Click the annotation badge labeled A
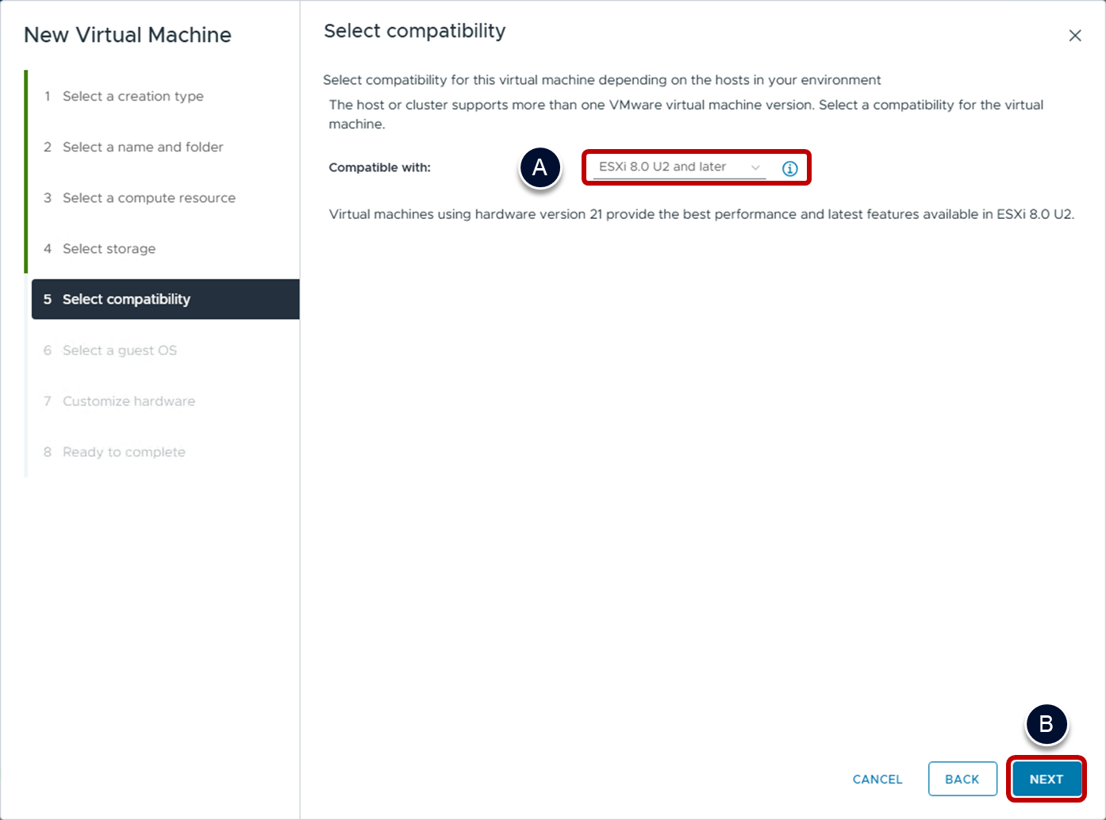 click(x=540, y=167)
